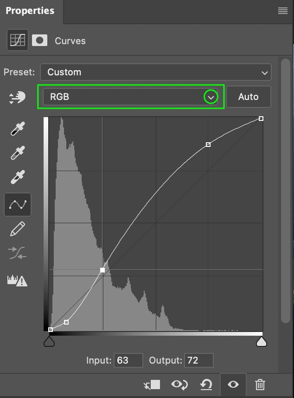This screenshot has height=398, width=294.
Task: Click the histogram warning icon
Action: pyautogui.click(x=17, y=280)
